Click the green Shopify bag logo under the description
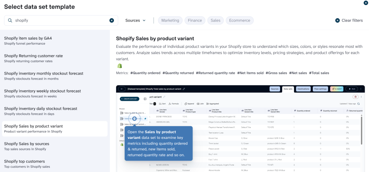The width and height of the screenshot is (369, 172). pos(120,65)
